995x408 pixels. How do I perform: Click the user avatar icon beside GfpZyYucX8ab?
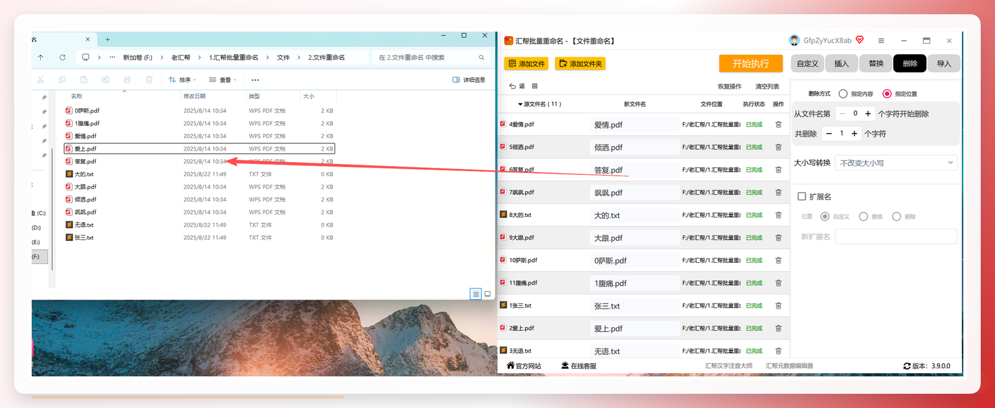tap(794, 40)
